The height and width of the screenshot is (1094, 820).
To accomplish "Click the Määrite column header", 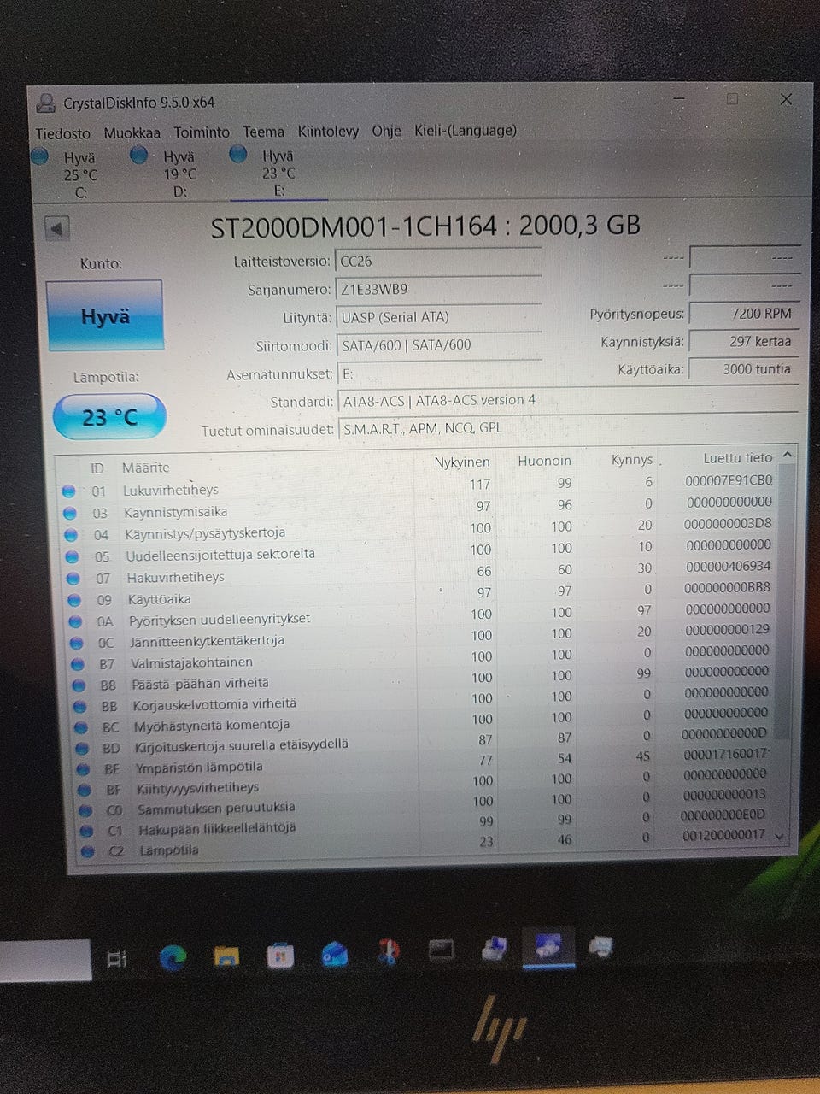I will point(145,468).
